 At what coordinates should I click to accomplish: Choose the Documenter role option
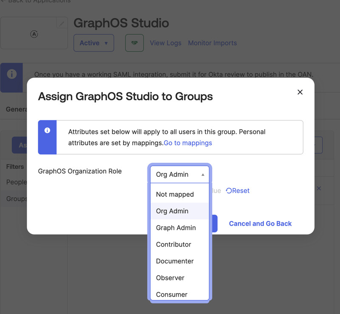[179, 261]
